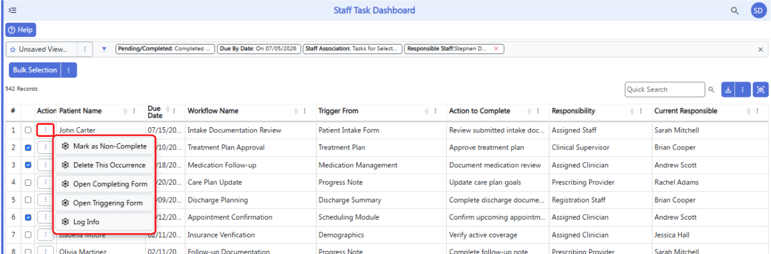Sort by Trigger From column
The height and width of the screenshot is (254, 771).
point(426,111)
